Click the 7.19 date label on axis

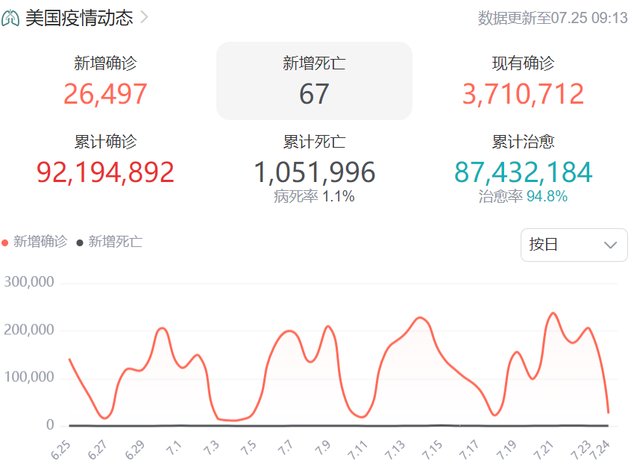tap(507, 450)
